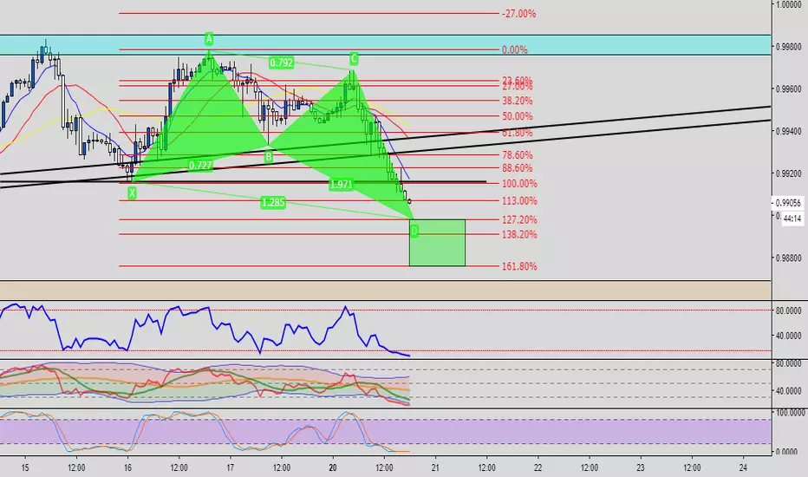Click the 88.60% Fibonacci label
This screenshot has width=808, height=477.
coord(517,168)
